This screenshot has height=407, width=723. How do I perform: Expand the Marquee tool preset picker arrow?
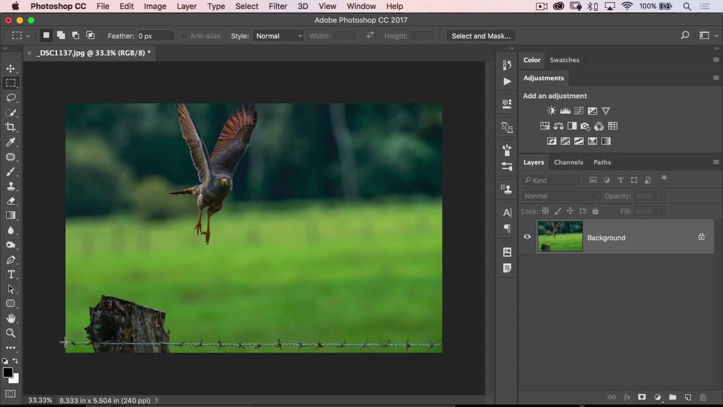click(x=28, y=36)
